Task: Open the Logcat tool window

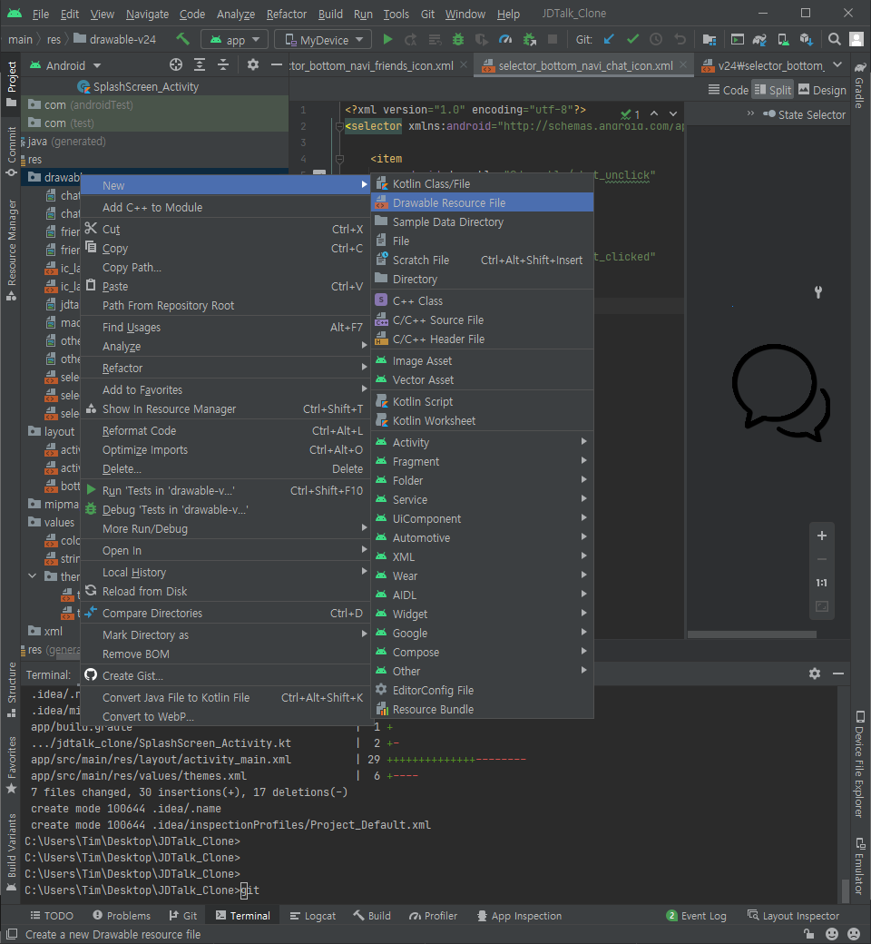Action: (x=313, y=916)
